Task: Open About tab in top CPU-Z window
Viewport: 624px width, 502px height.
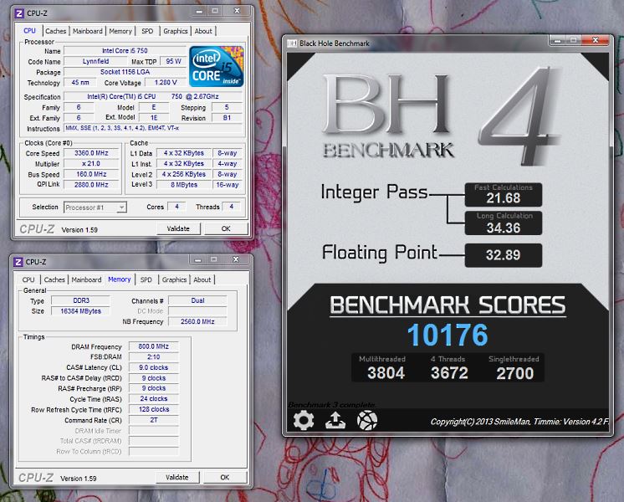Action: pos(203,31)
